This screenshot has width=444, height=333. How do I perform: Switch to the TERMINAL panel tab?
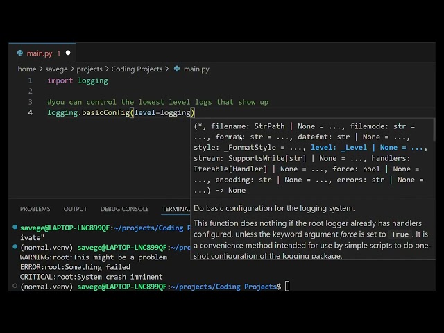(x=176, y=209)
